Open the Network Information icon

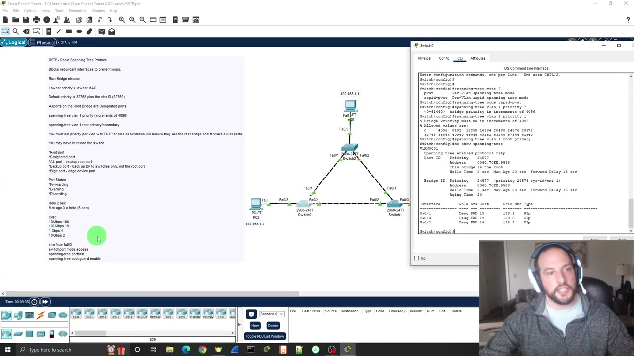47,20
